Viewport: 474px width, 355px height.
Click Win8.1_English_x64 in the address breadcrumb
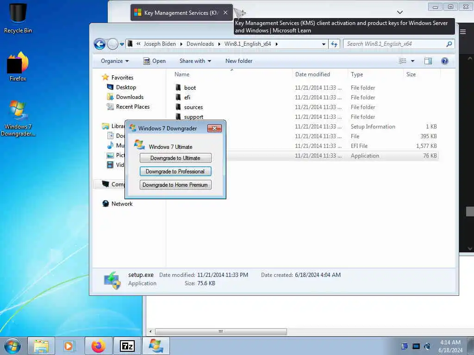pos(248,44)
